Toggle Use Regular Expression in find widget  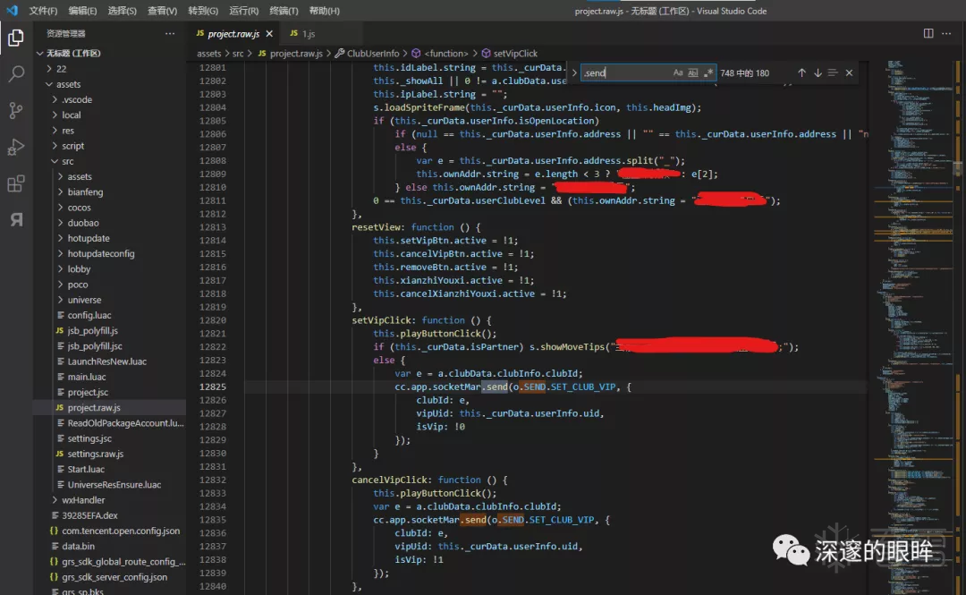(708, 72)
